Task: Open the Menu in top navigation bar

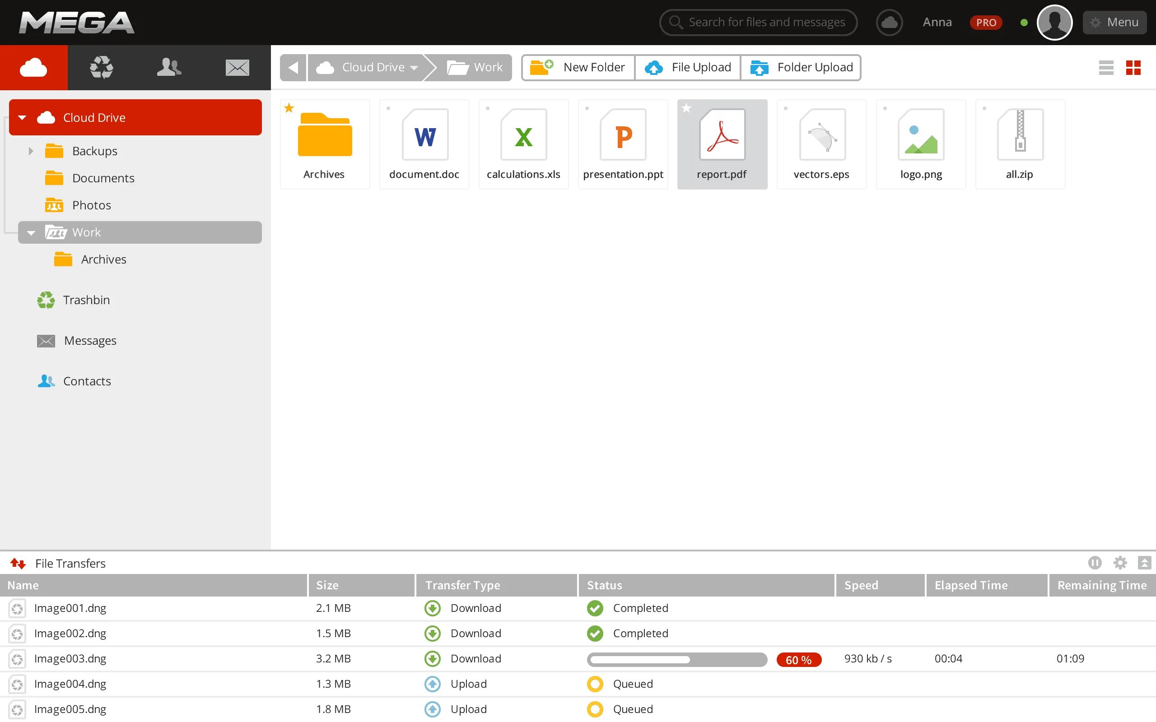Action: click(1114, 23)
